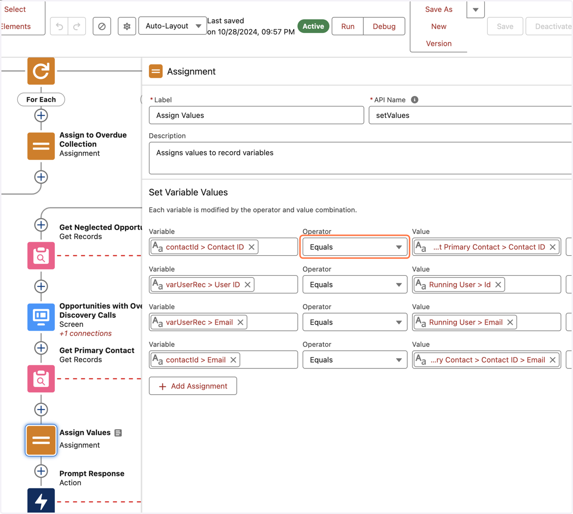Open Operator dropdown for contactId > Contact ID

(x=355, y=247)
